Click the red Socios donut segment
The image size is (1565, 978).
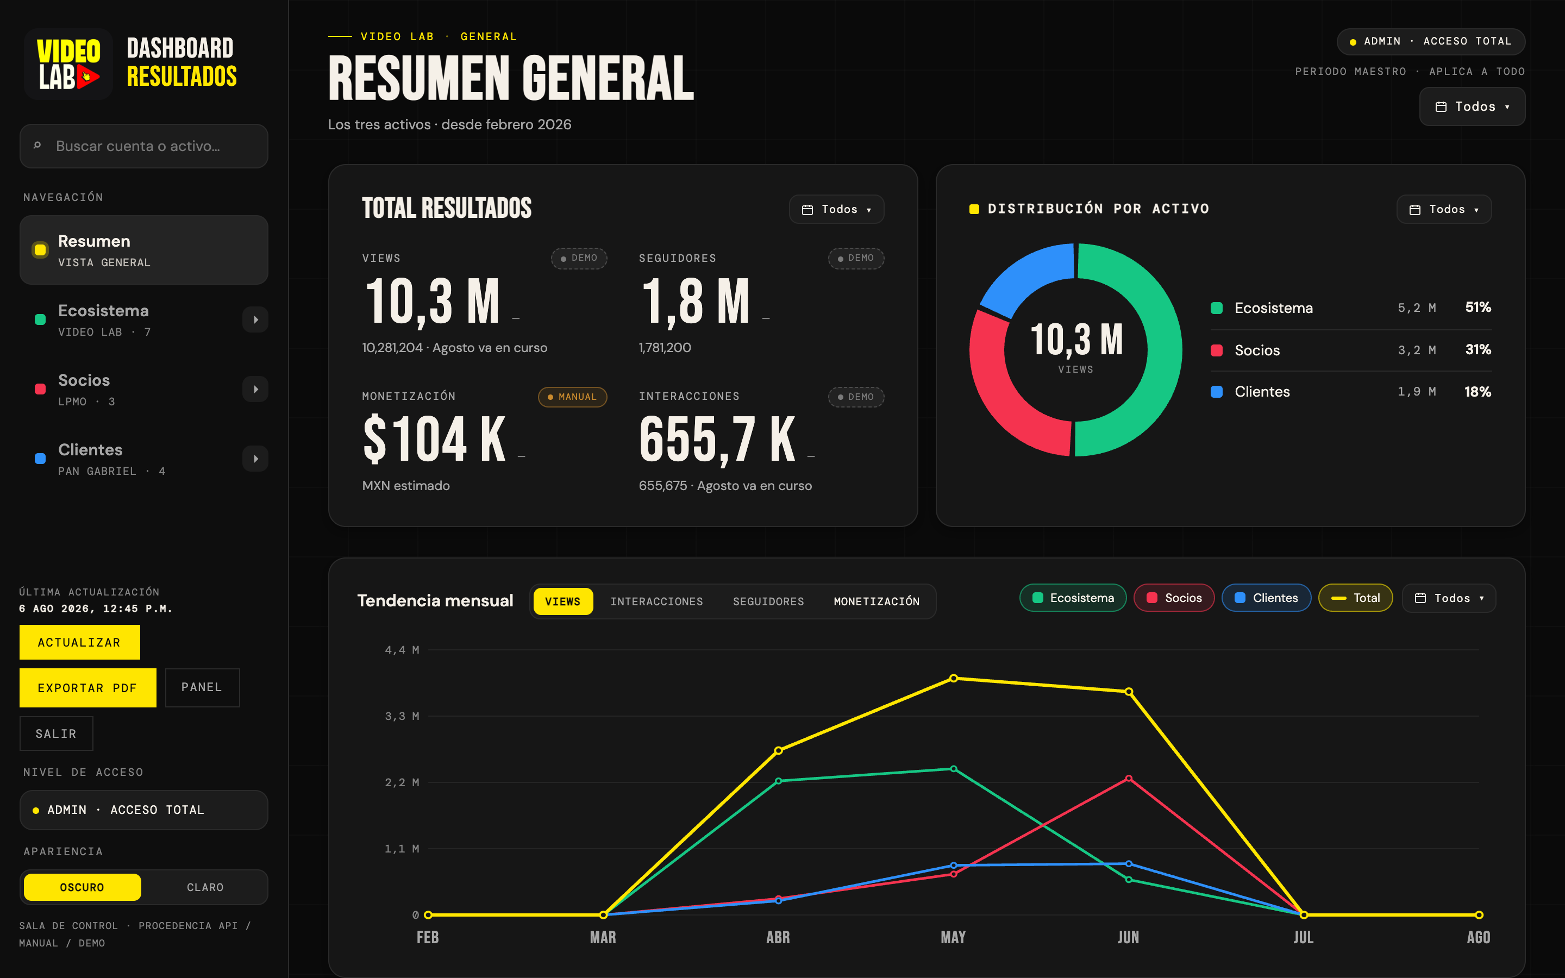point(1003,394)
